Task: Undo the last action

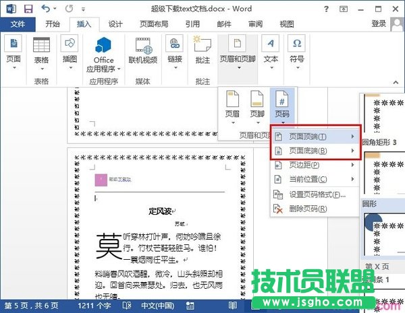Action: pyautogui.click(x=45, y=9)
